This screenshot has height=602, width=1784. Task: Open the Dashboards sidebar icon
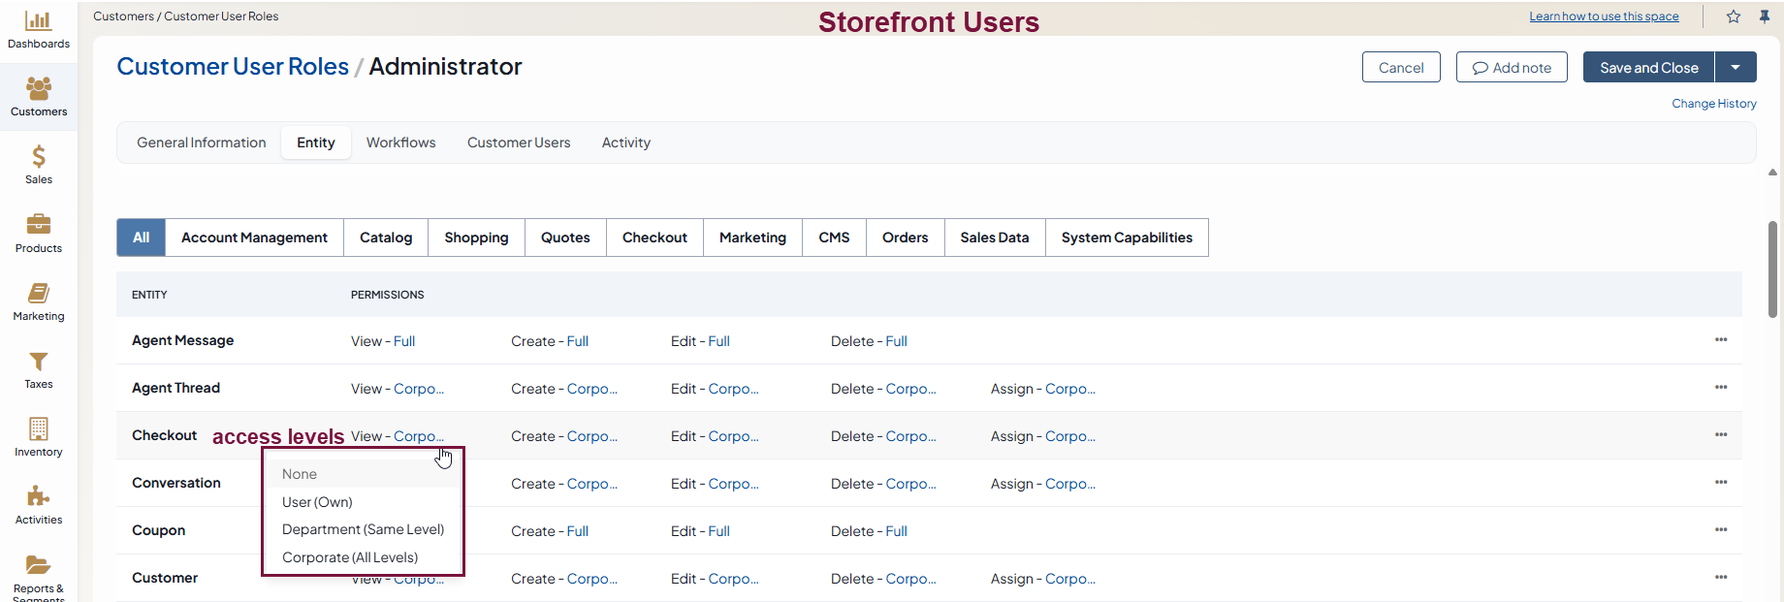pos(39,21)
